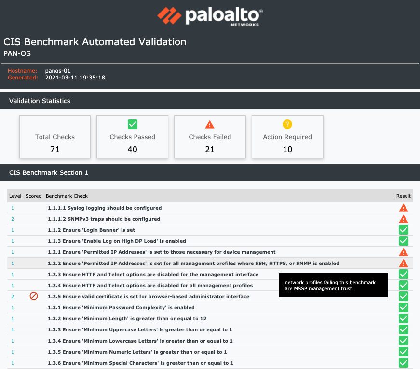Toggle the result checkmark on 1.2.3 HTTP and Telnet check
The image size is (420, 369).
[403, 274]
